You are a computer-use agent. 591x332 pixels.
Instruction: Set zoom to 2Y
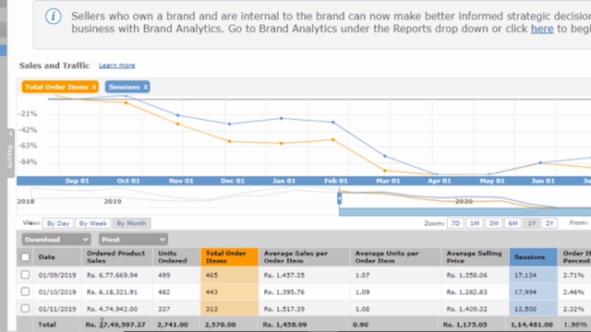(x=549, y=223)
